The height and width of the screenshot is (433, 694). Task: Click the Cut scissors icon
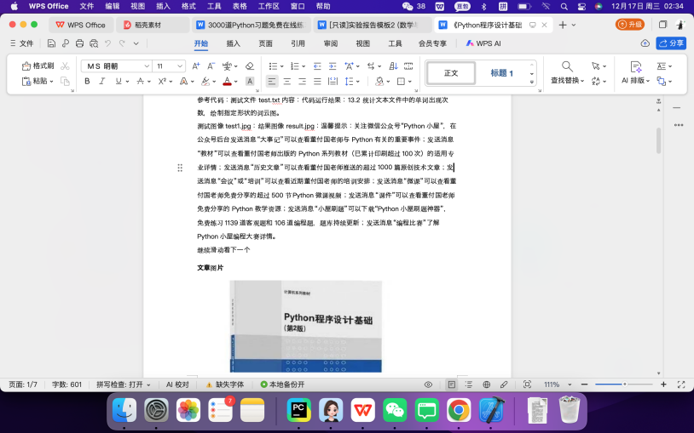(x=65, y=66)
